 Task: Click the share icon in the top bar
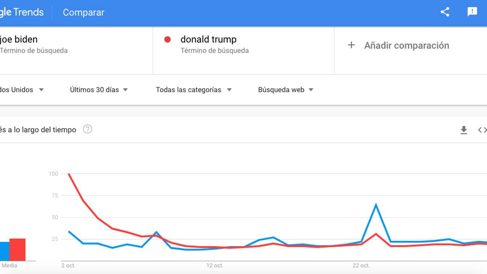click(444, 12)
